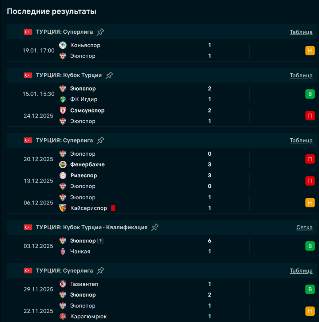Open Таблица link in top Суперлига header
The width and height of the screenshot is (319, 322).
click(301, 32)
